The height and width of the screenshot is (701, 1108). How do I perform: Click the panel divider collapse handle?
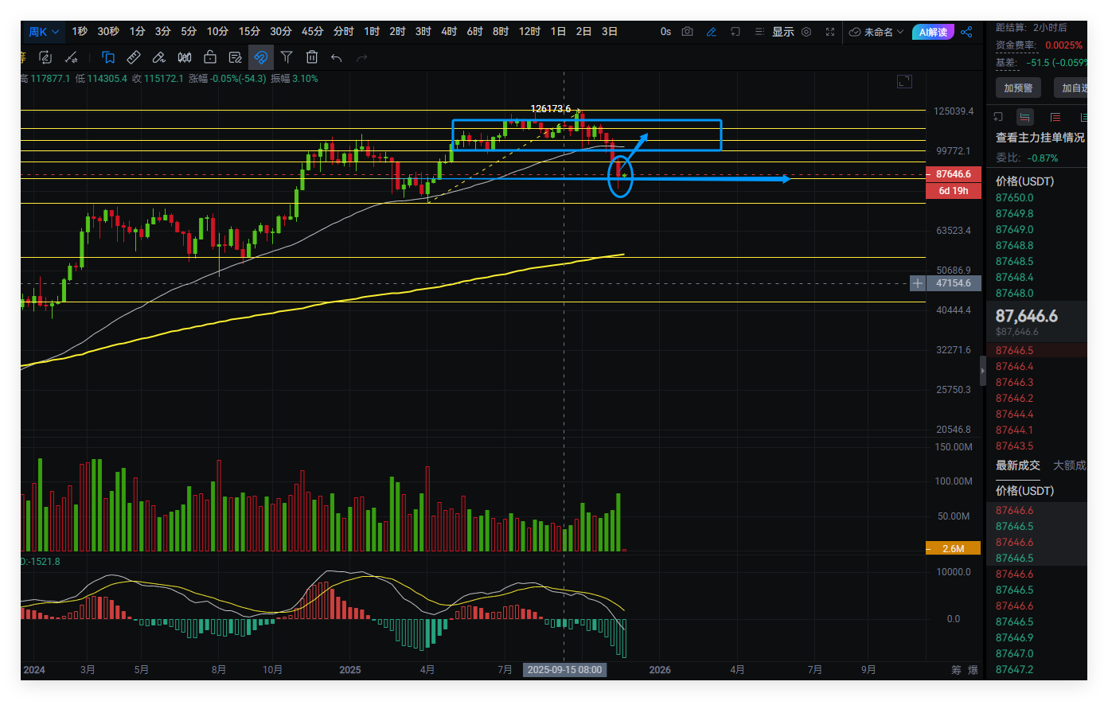[x=982, y=370]
